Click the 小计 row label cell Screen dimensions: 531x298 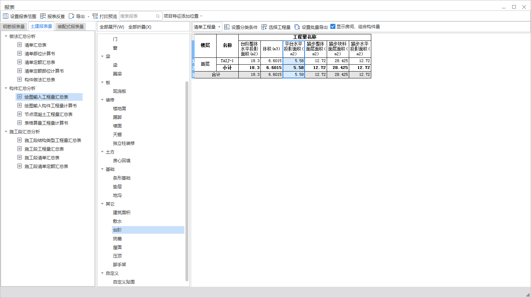tap(227, 68)
